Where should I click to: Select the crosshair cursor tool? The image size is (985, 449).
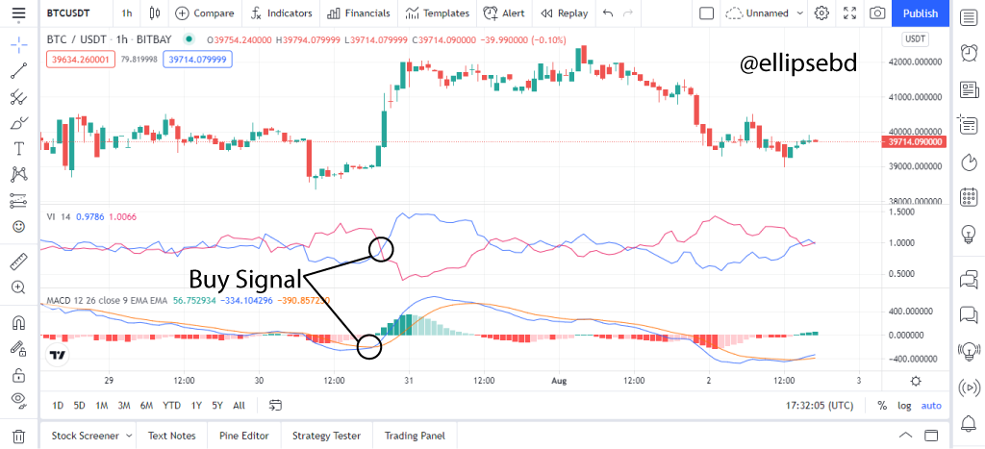coord(18,44)
